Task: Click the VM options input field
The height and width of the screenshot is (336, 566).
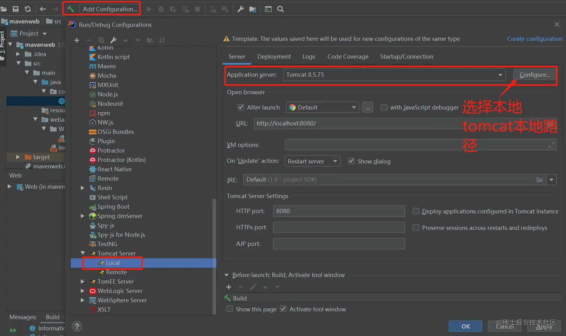Action: [420, 145]
